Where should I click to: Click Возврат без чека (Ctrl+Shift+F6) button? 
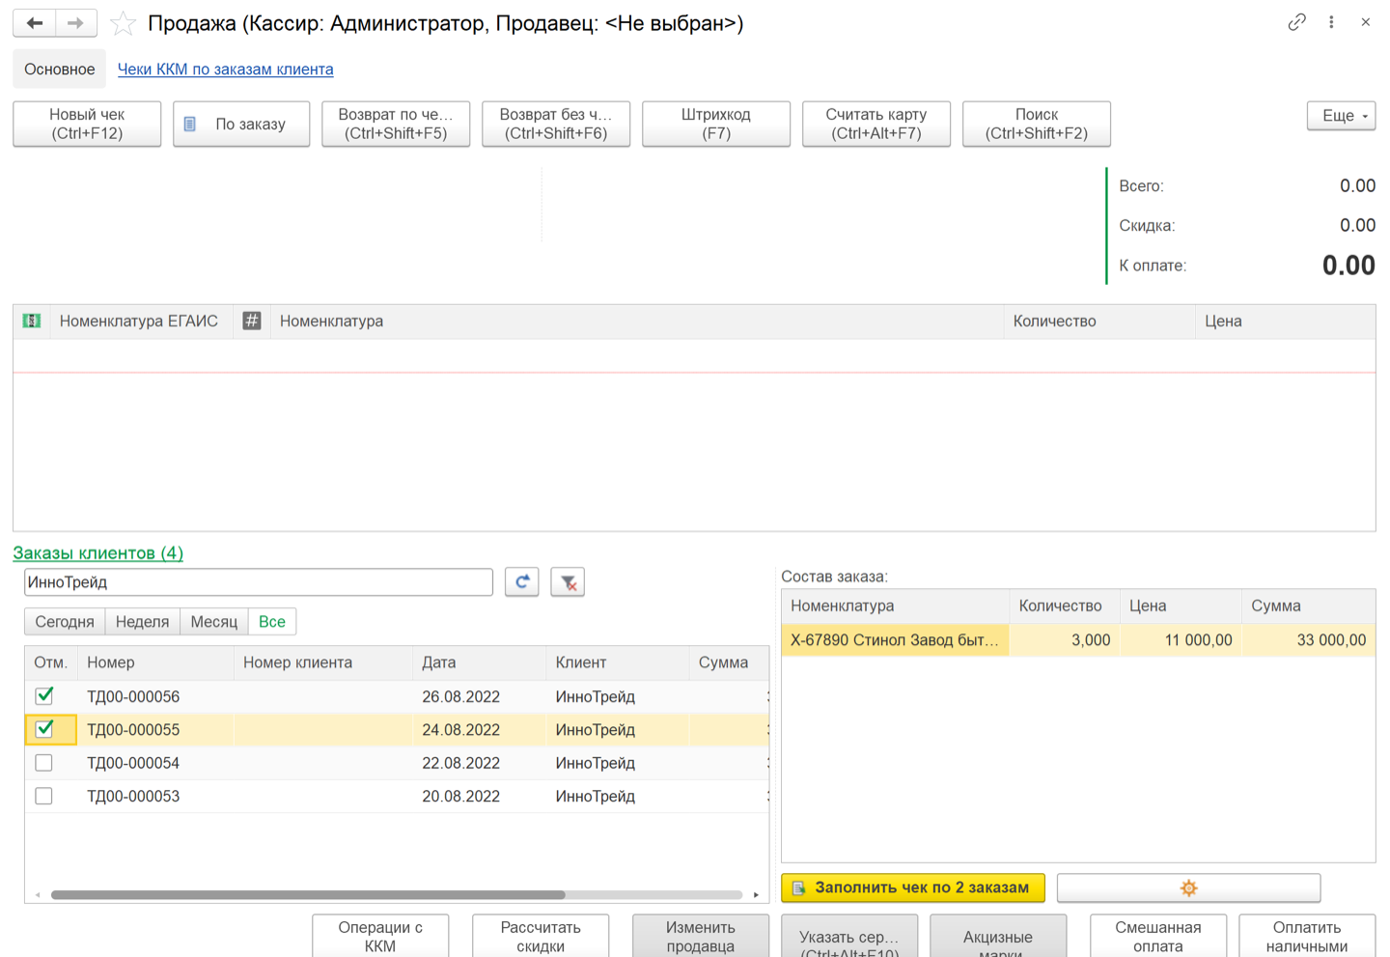tap(556, 124)
